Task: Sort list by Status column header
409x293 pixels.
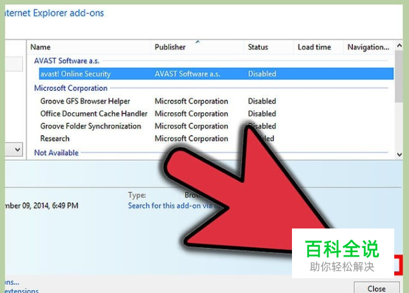Action: pyautogui.click(x=269, y=47)
